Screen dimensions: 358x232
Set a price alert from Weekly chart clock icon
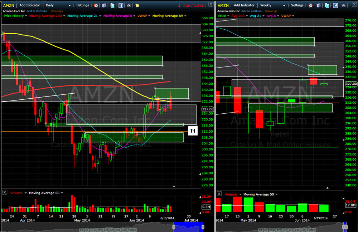310,5
